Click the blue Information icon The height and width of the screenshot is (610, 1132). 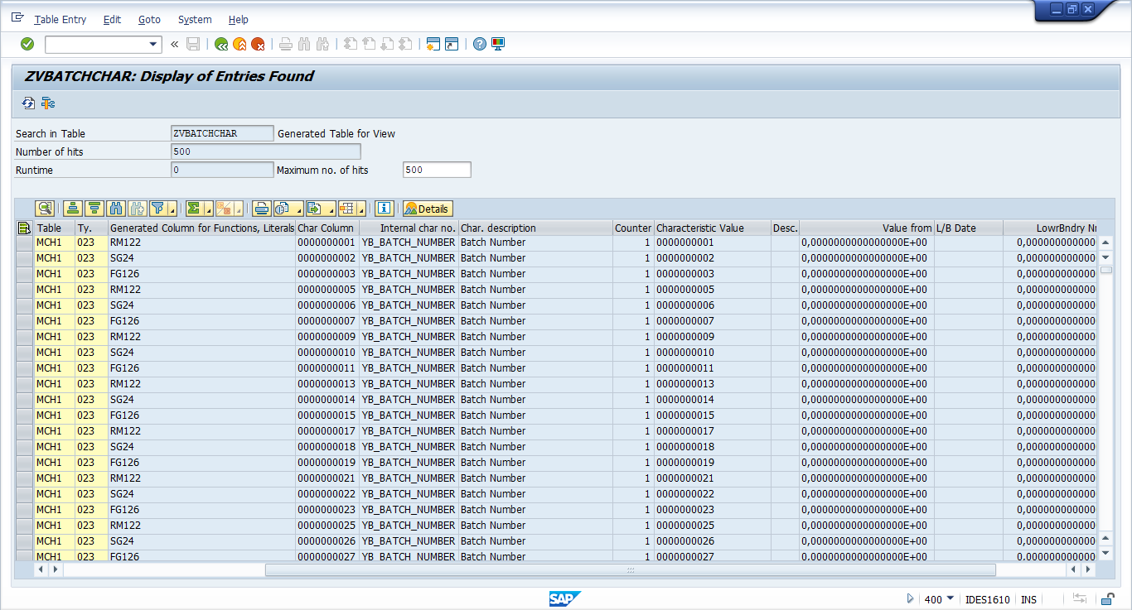[x=384, y=209]
